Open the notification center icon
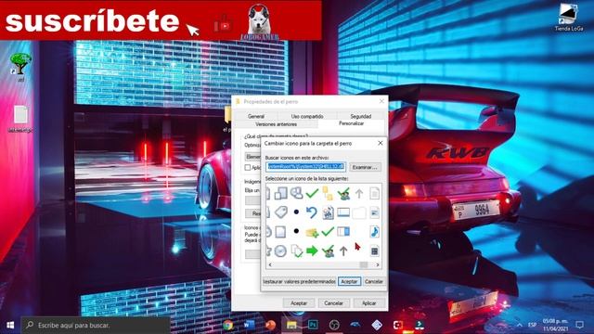The height and width of the screenshot is (334, 594). click(x=579, y=325)
